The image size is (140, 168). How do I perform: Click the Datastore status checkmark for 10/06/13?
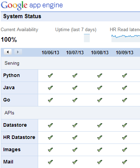[x=50, y=125]
